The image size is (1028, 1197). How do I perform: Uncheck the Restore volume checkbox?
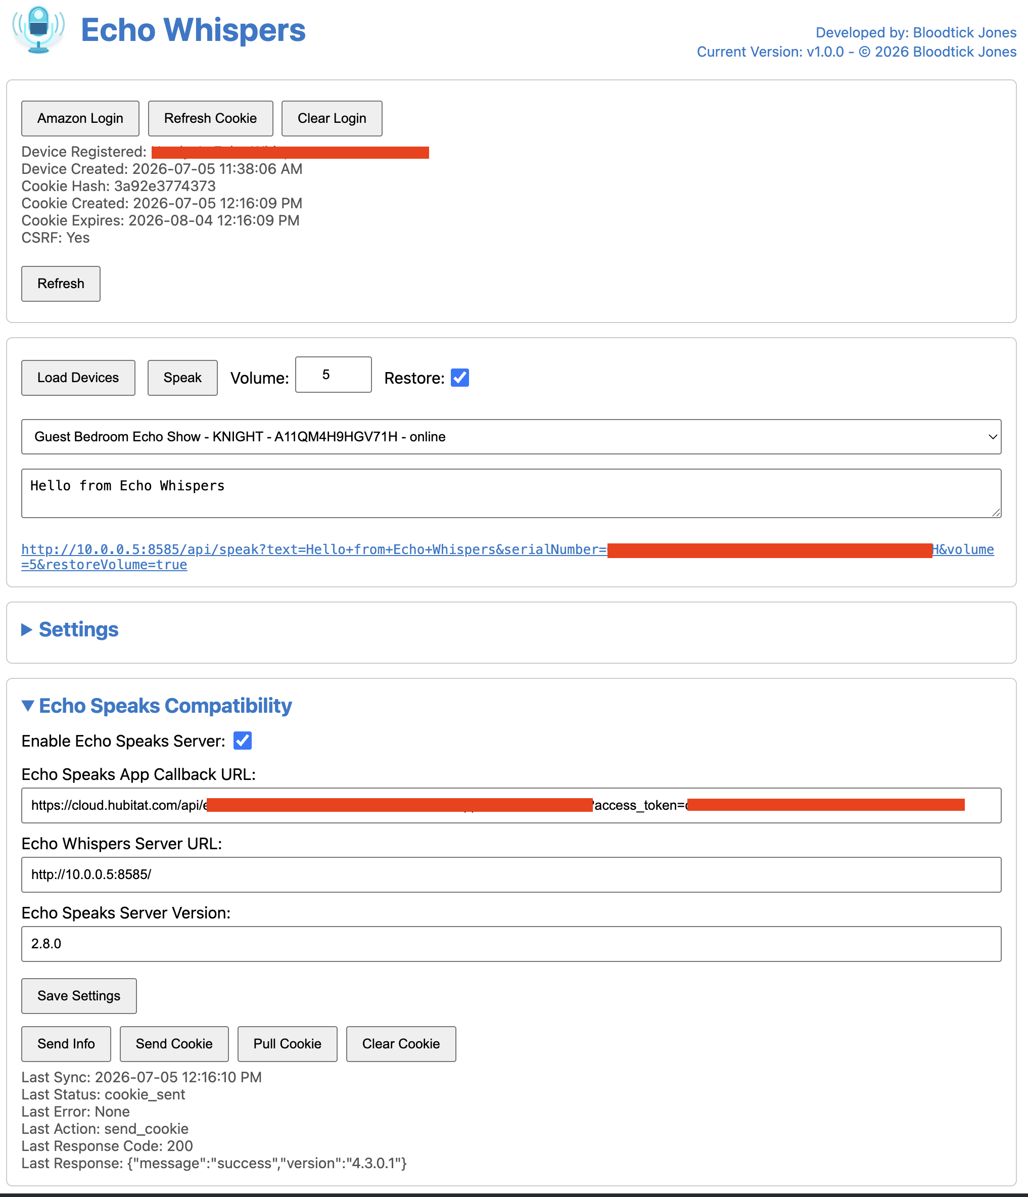[x=460, y=377]
